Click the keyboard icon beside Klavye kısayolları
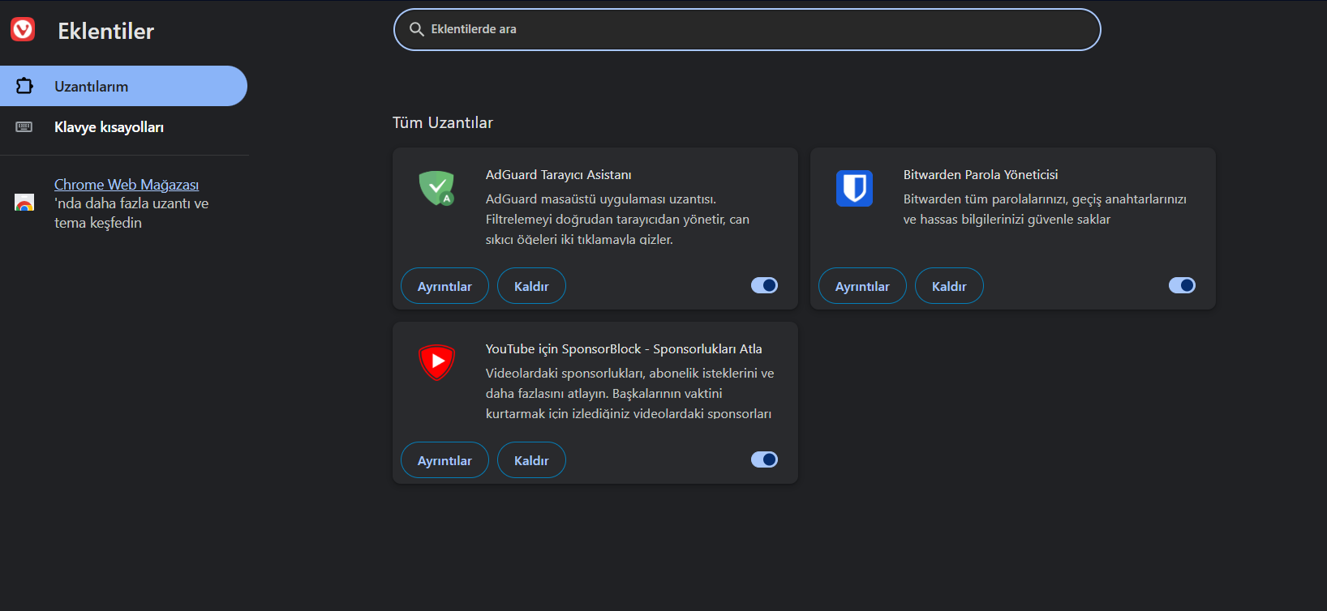Viewport: 1327px width, 611px height. coord(24,127)
